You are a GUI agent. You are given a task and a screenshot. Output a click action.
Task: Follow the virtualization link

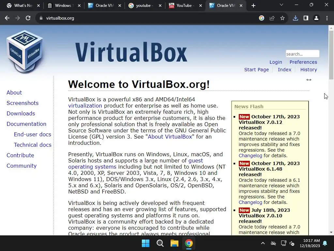pos(85,106)
